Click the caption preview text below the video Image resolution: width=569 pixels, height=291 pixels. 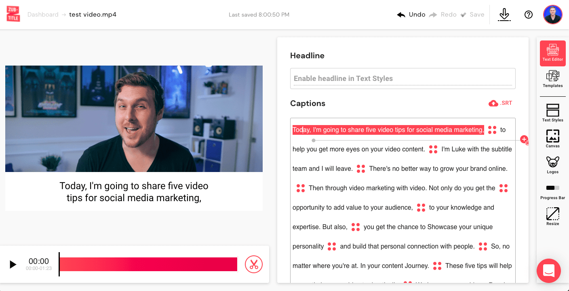click(x=134, y=192)
